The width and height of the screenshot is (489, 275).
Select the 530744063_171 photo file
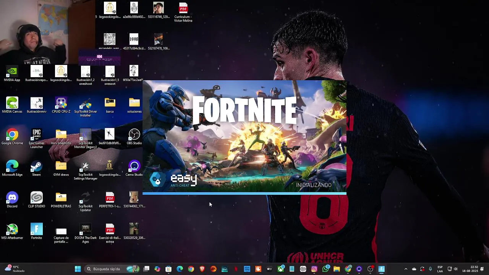pos(134,200)
